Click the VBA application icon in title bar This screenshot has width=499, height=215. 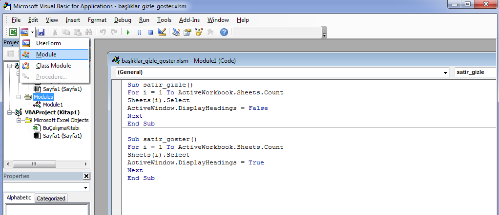pos(6,6)
